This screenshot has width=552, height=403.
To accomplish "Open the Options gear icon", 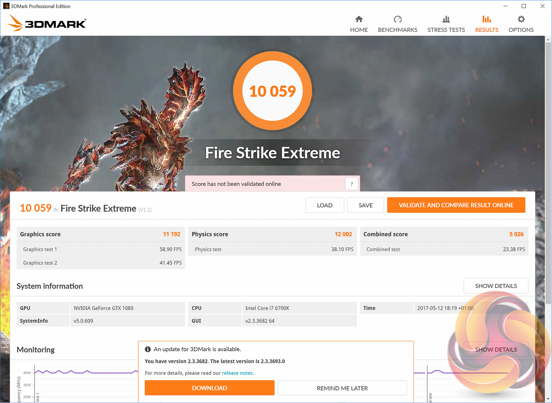I will click(x=521, y=19).
